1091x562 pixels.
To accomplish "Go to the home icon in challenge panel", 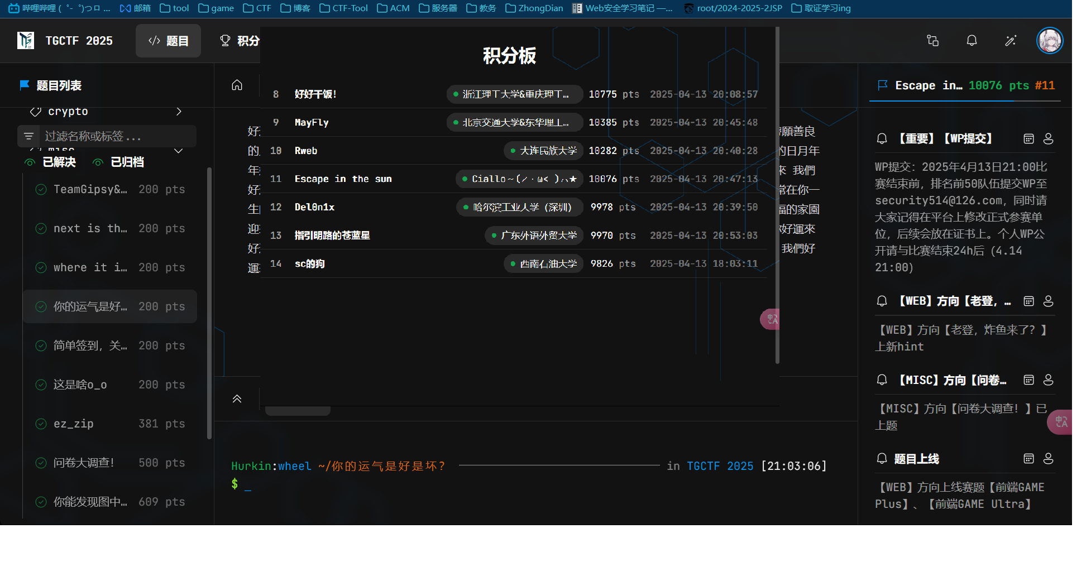I will click(237, 85).
